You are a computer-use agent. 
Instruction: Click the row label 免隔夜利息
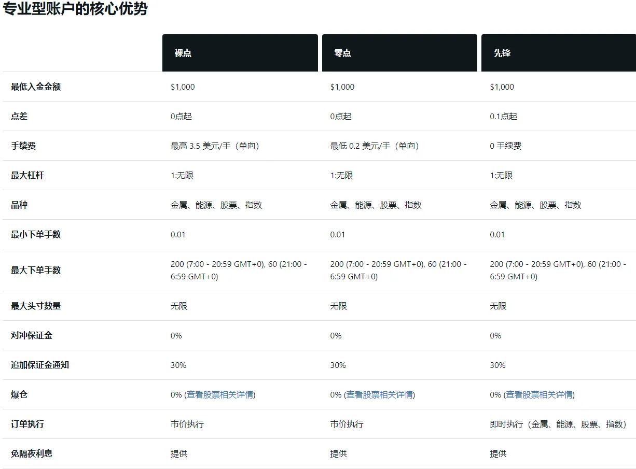pyautogui.click(x=32, y=453)
